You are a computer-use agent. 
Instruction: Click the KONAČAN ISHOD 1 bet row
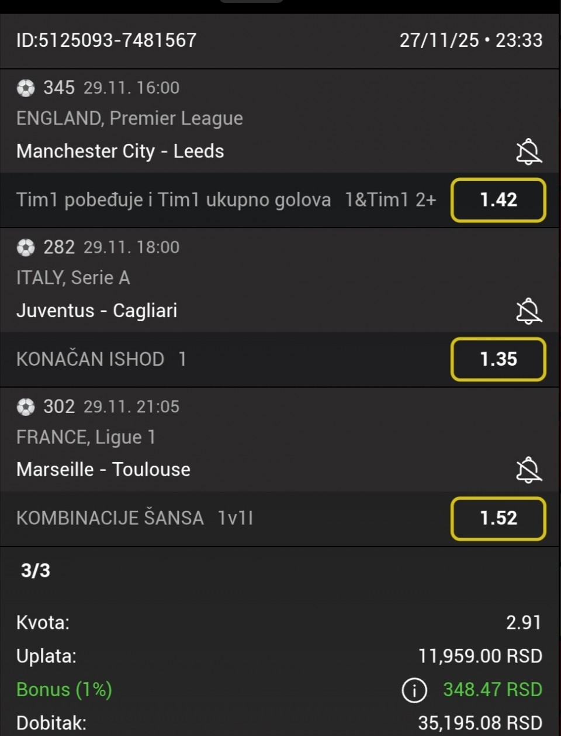[x=102, y=359]
